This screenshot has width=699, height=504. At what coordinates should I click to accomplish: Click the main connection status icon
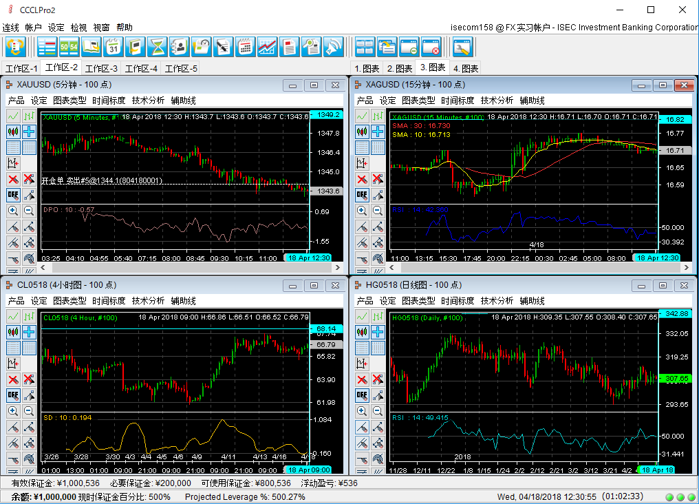point(16,48)
